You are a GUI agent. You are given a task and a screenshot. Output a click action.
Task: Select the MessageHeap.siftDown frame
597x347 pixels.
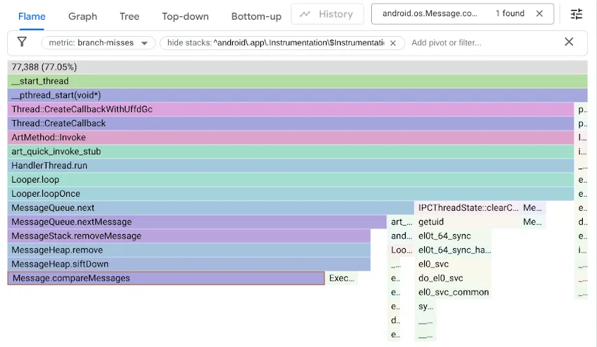[x=188, y=264]
